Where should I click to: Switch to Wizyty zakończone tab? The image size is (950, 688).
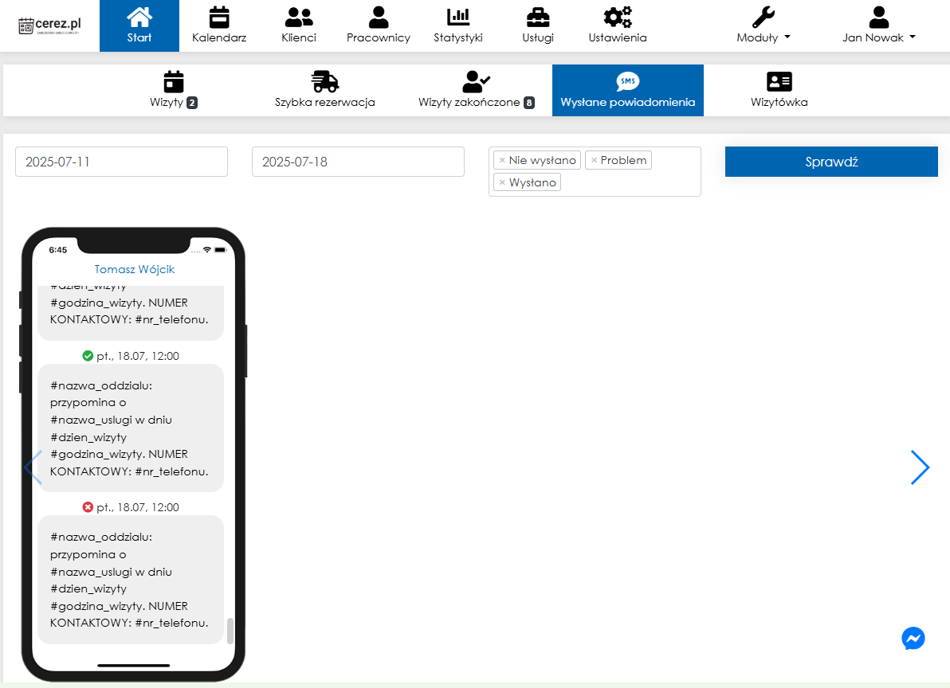tap(476, 90)
